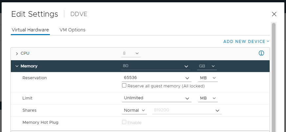The width and height of the screenshot is (286, 132).
Task: Select the Virtual Hardware tab
Action: pos(30,30)
